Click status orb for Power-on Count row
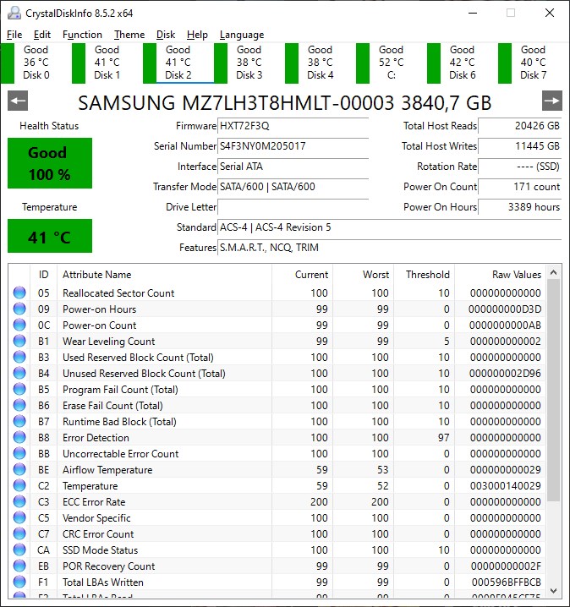570x607 pixels. coord(19,325)
